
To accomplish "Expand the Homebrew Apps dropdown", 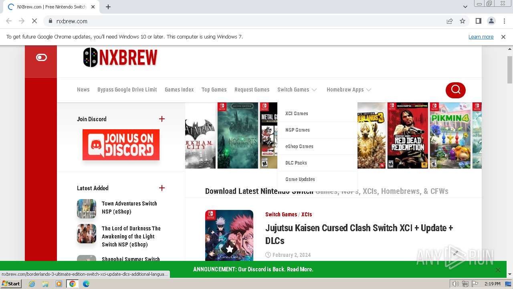I will pyautogui.click(x=349, y=90).
